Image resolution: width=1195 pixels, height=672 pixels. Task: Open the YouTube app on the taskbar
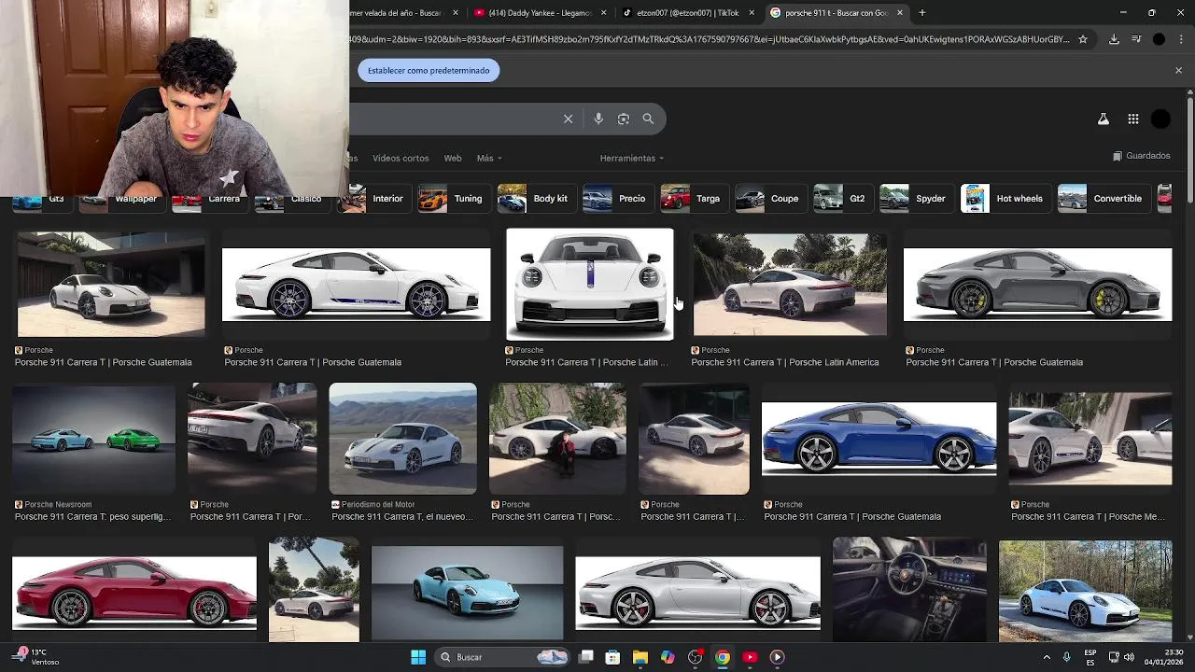click(750, 657)
